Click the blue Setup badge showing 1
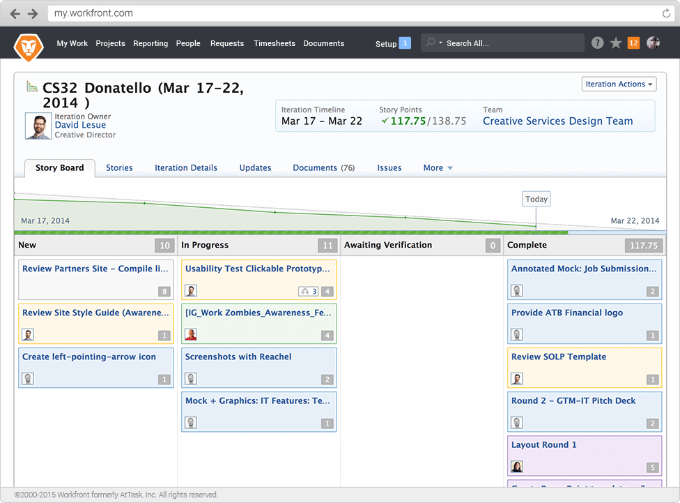The width and height of the screenshot is (680, 503). pyautogui.click(x=405, y=43)
